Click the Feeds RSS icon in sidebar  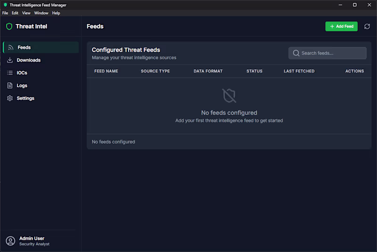10,48
